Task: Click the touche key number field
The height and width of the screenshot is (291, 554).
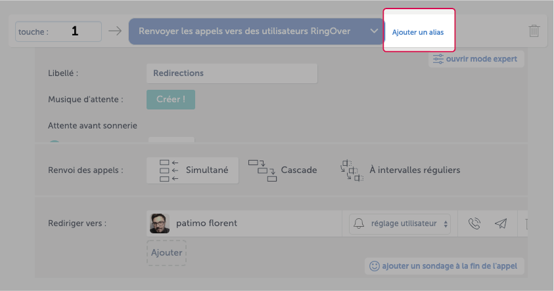Action: (x=58, y=31)
